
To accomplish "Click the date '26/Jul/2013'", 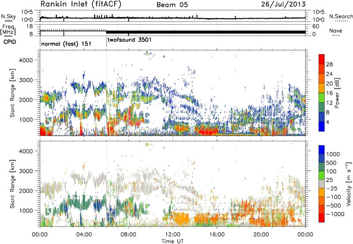I will coord(283,4).
